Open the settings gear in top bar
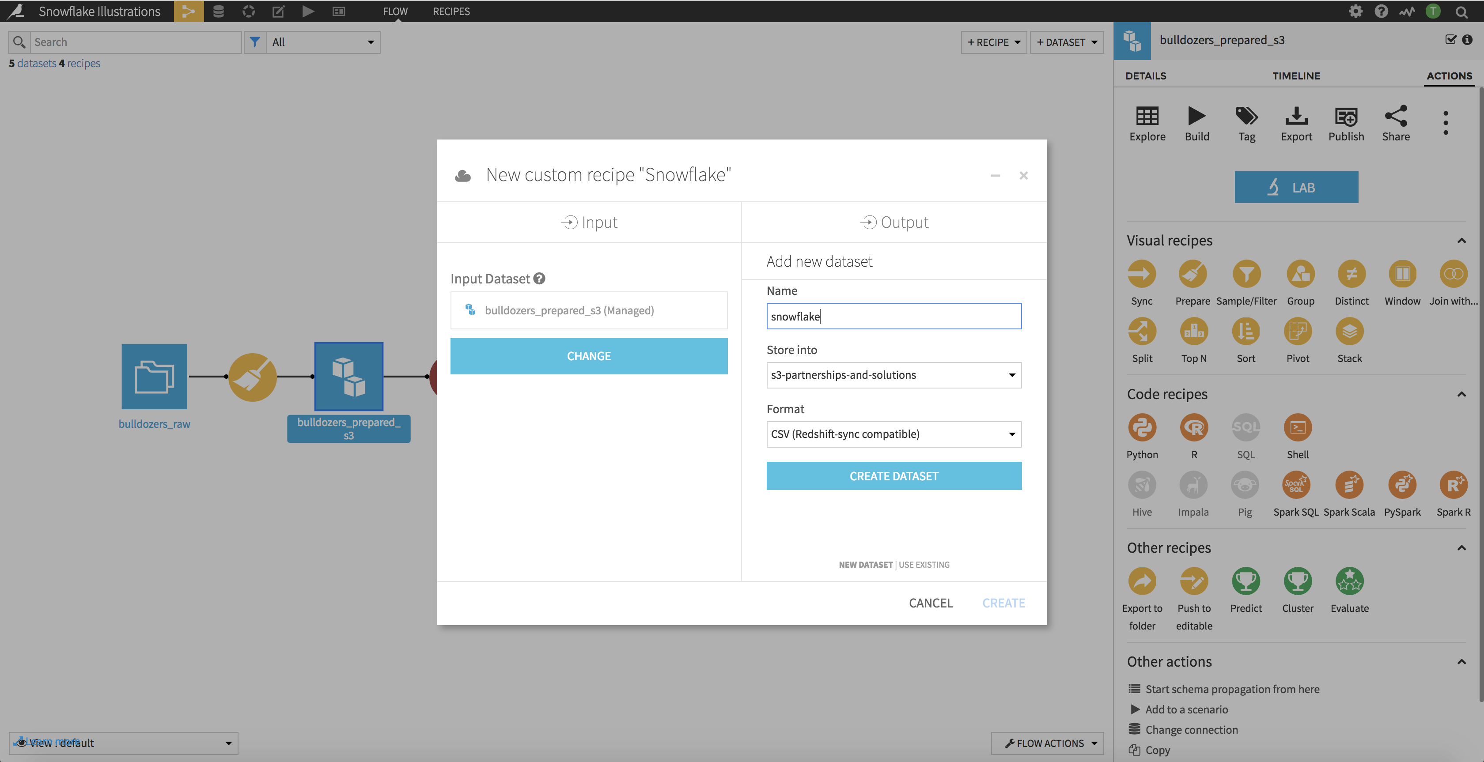This screenshot has height=762, width=1484. (x=1355, y=11)
